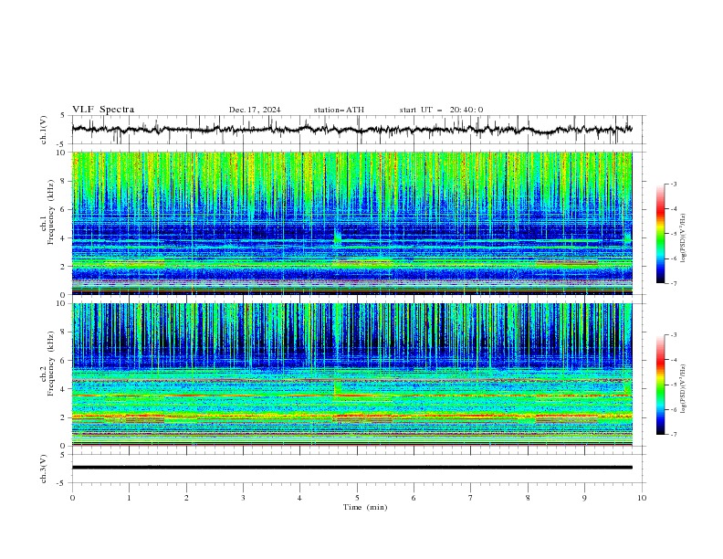723x559 pixels.
Task: Select the date text "Dec. 17, 2024"
Action: pyautogui.click(x=255, y=110)
